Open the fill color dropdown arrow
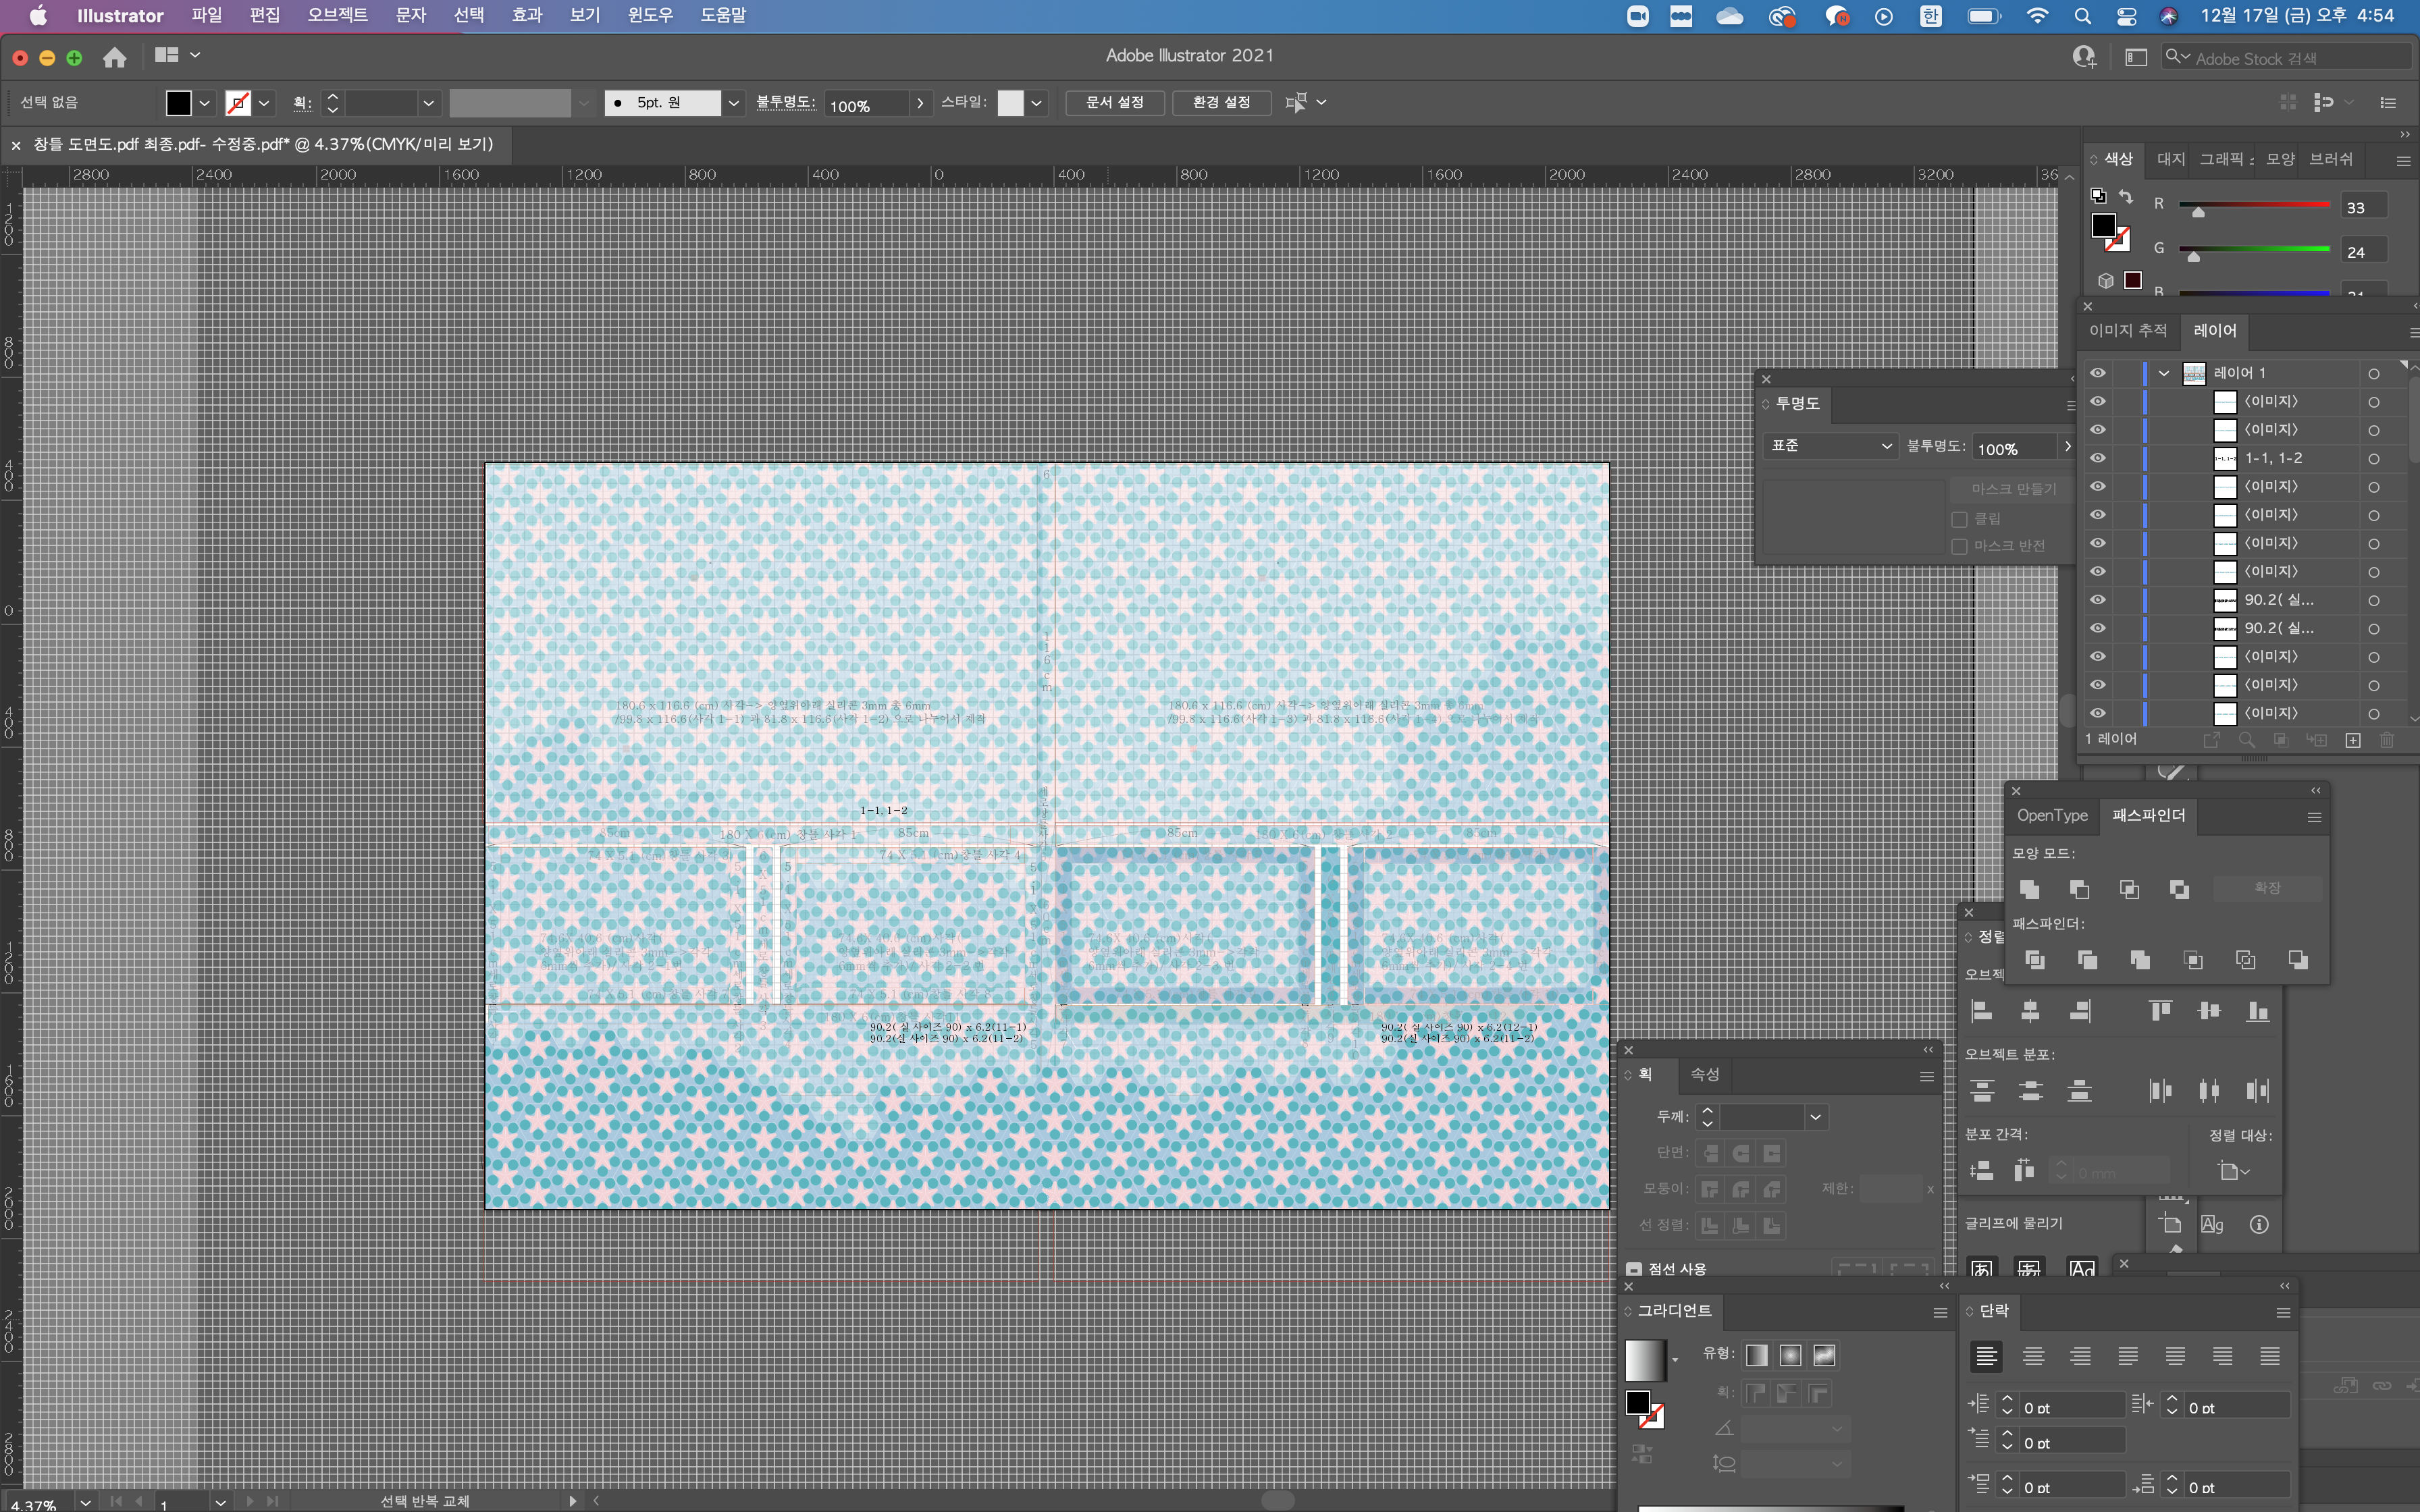2420x1512 pixels. (x=204, y=103)
